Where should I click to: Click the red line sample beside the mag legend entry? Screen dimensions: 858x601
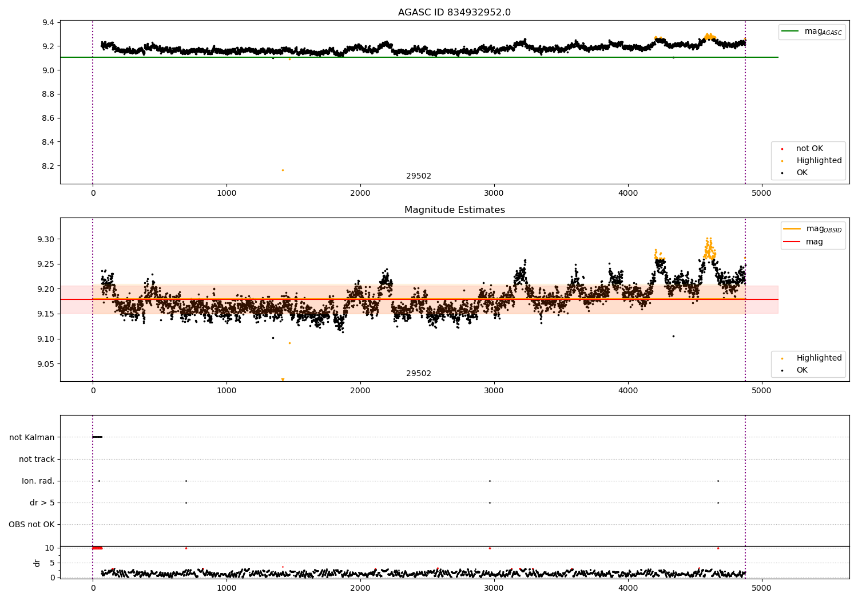click(x=792, y=242)
